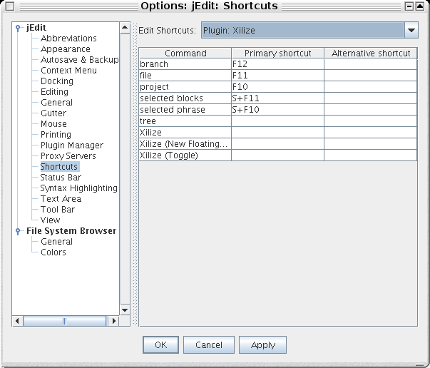This screenshot has height=368, width=430.
Task: Open the Edit Shortcuts dropdown arrow
Action: point(411,30)
